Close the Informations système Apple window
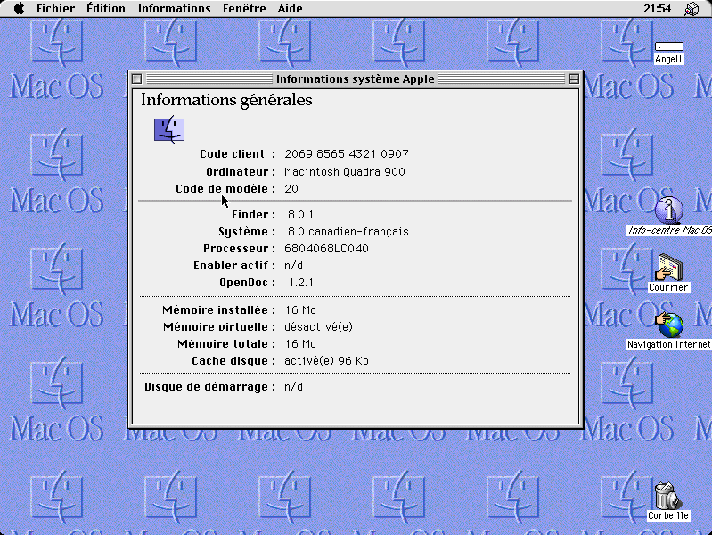The width and height of the screenshot is (712, 535). (x=137, y=79)
